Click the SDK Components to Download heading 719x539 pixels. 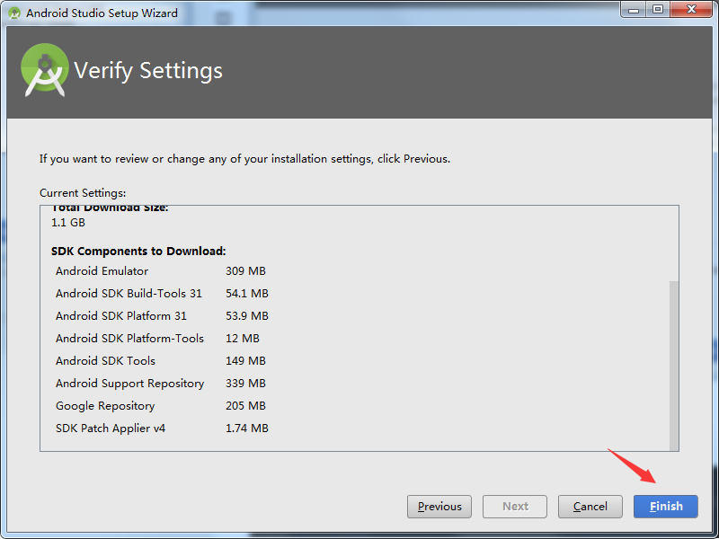coord(138,252)
